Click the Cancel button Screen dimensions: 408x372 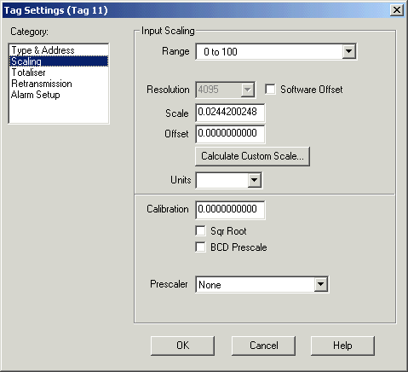pos(263,346)
